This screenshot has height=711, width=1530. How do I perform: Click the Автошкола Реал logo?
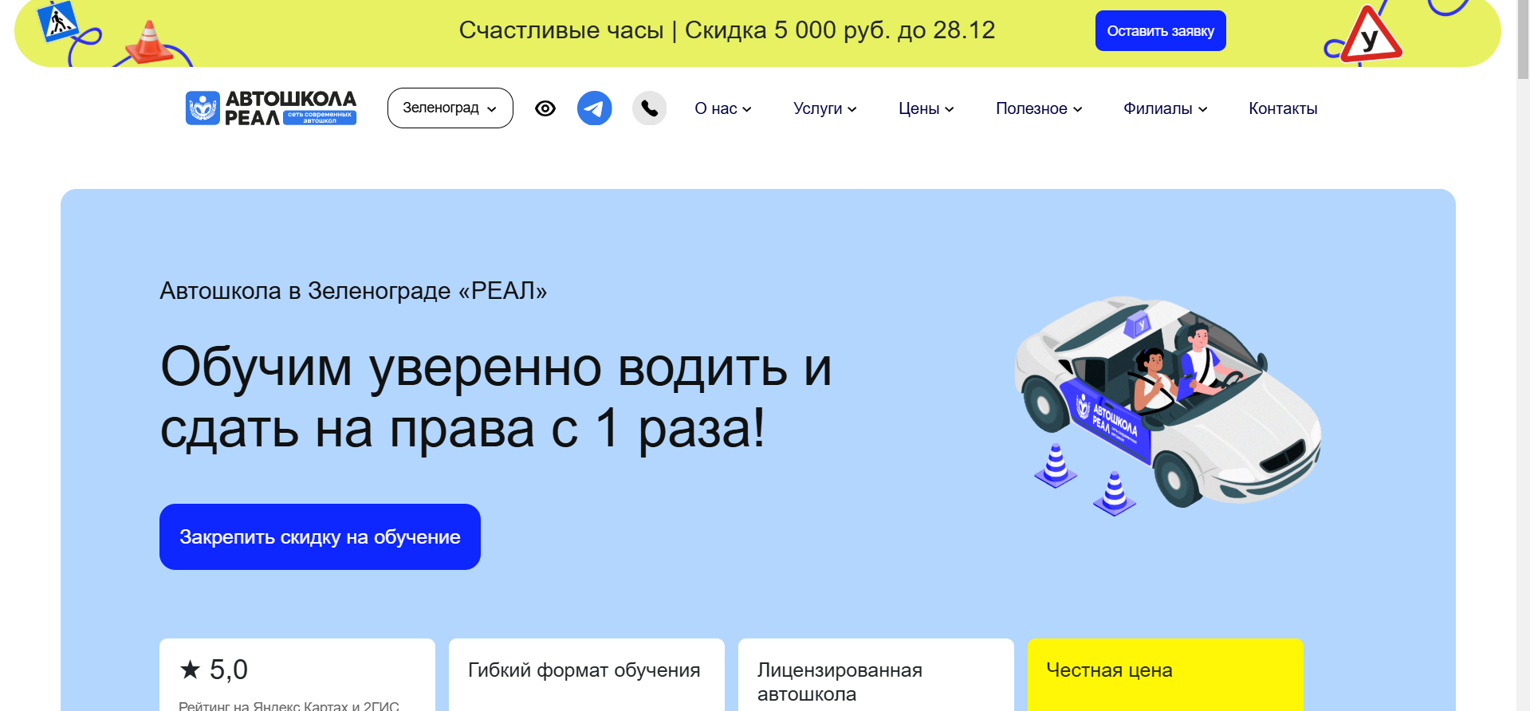(x=271, y=108)
